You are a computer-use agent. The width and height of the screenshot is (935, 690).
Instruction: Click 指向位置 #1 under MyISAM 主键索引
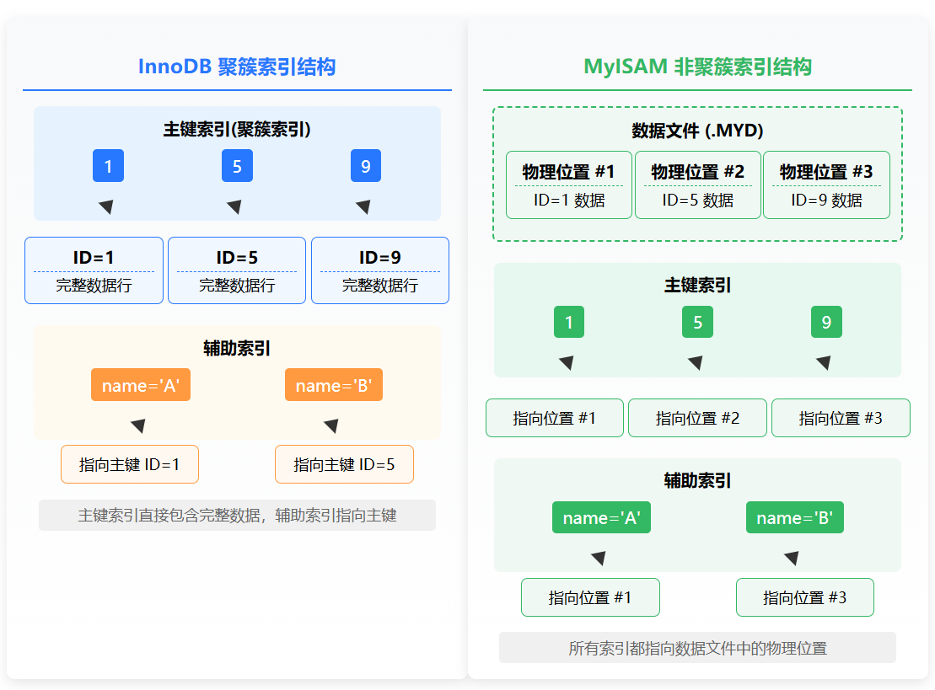[555, 418]
